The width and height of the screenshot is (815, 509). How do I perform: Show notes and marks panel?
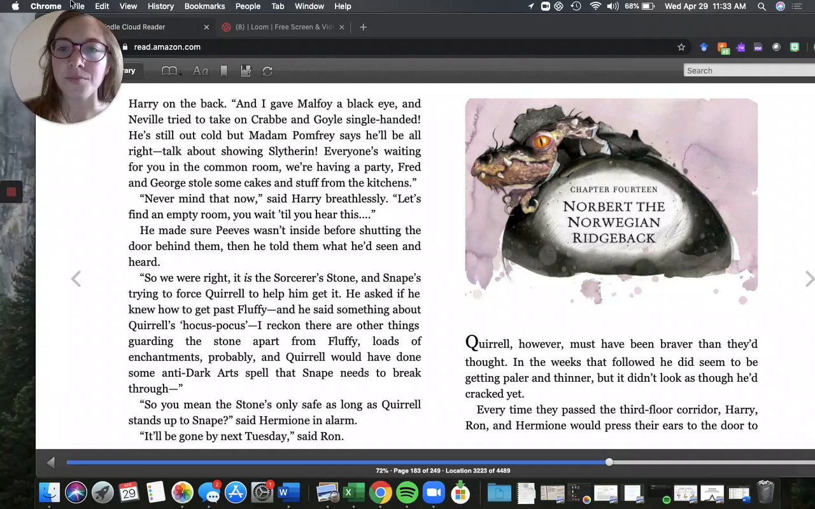point(246,71)
